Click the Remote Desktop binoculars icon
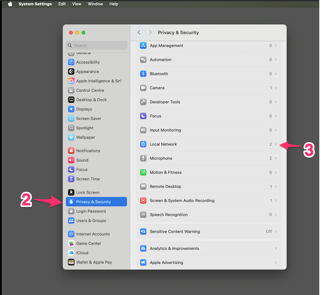 click(143, 187)
